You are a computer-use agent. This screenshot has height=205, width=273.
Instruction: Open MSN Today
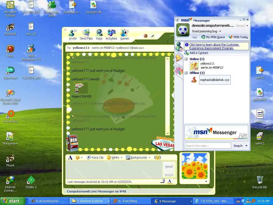point(238,37)
